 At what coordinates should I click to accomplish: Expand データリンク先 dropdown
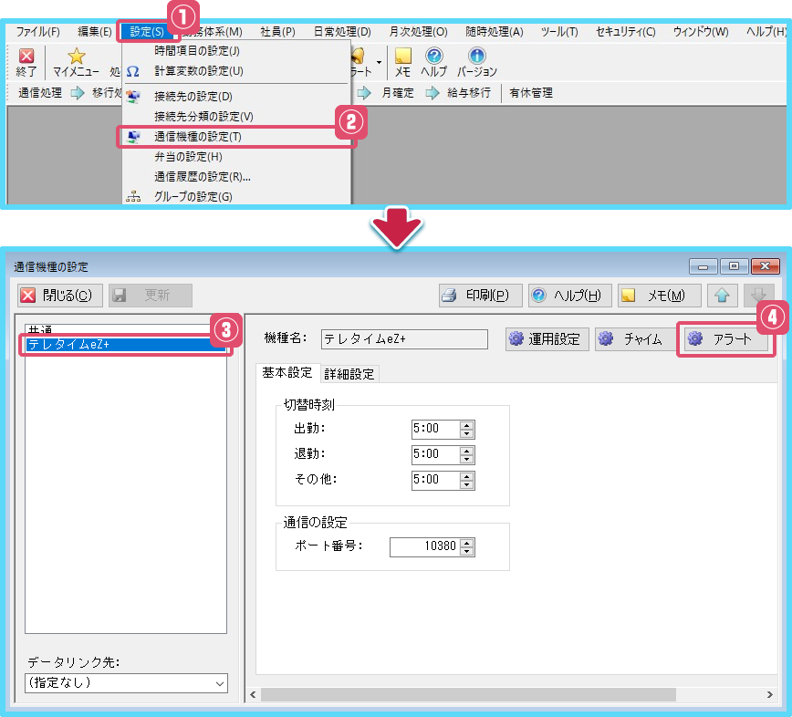219,682
